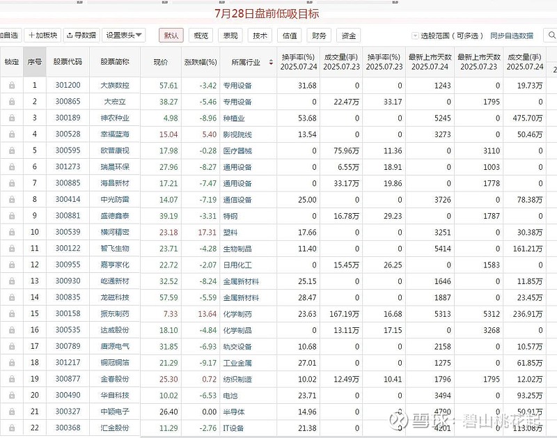This screenshot has height=438, width=557.
Task: Click stock name 汇金股份
Action: tap(115, 428)
